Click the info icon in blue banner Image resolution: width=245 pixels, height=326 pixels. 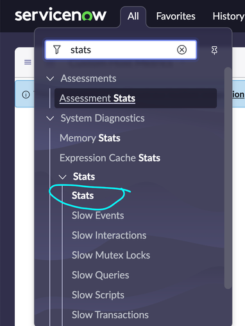(x=26, y=95)
